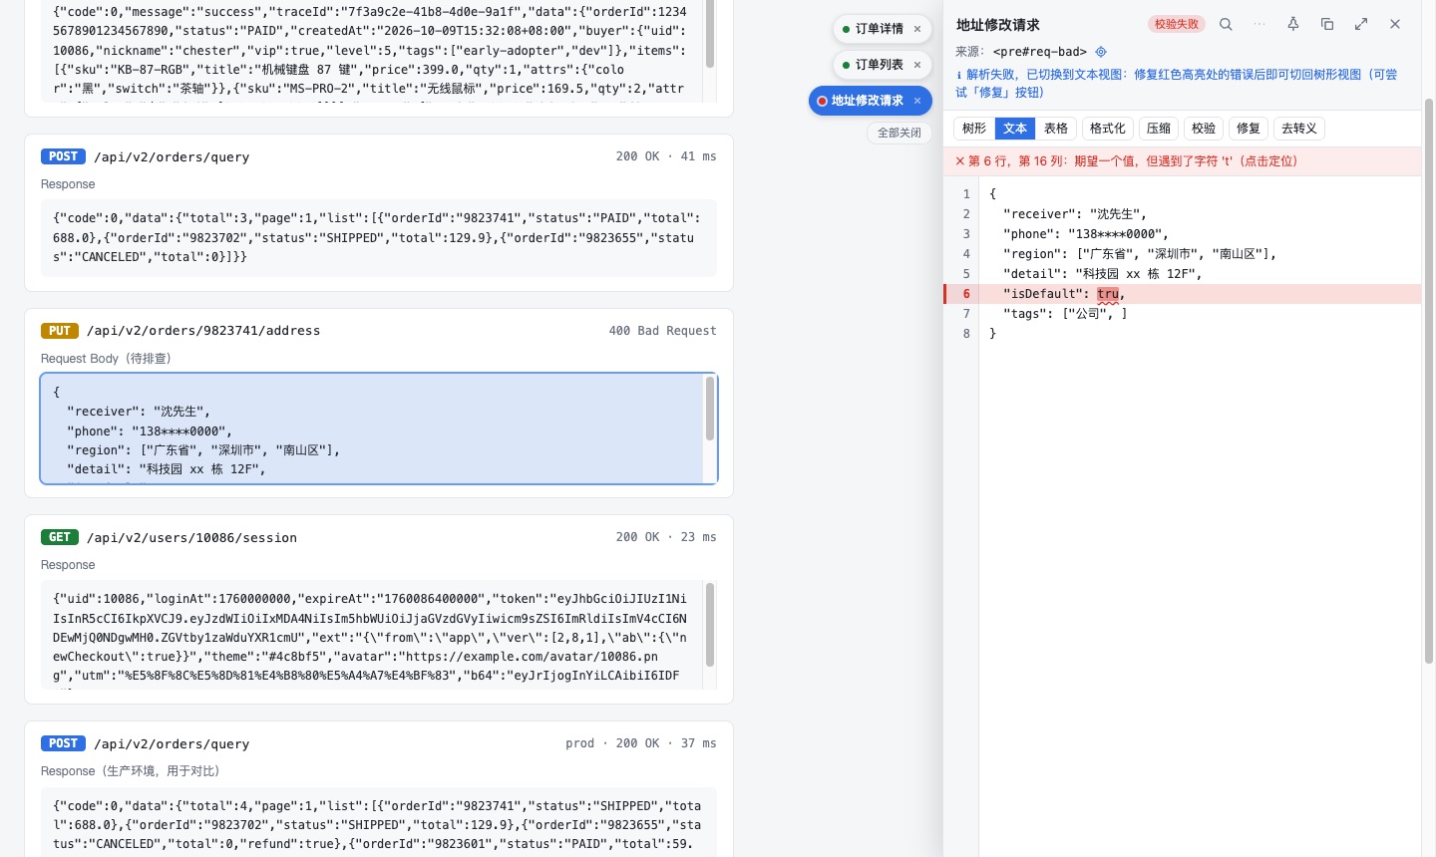
Task: Copy the panel content with the copy icon
Action: (x=1327, y=24)
